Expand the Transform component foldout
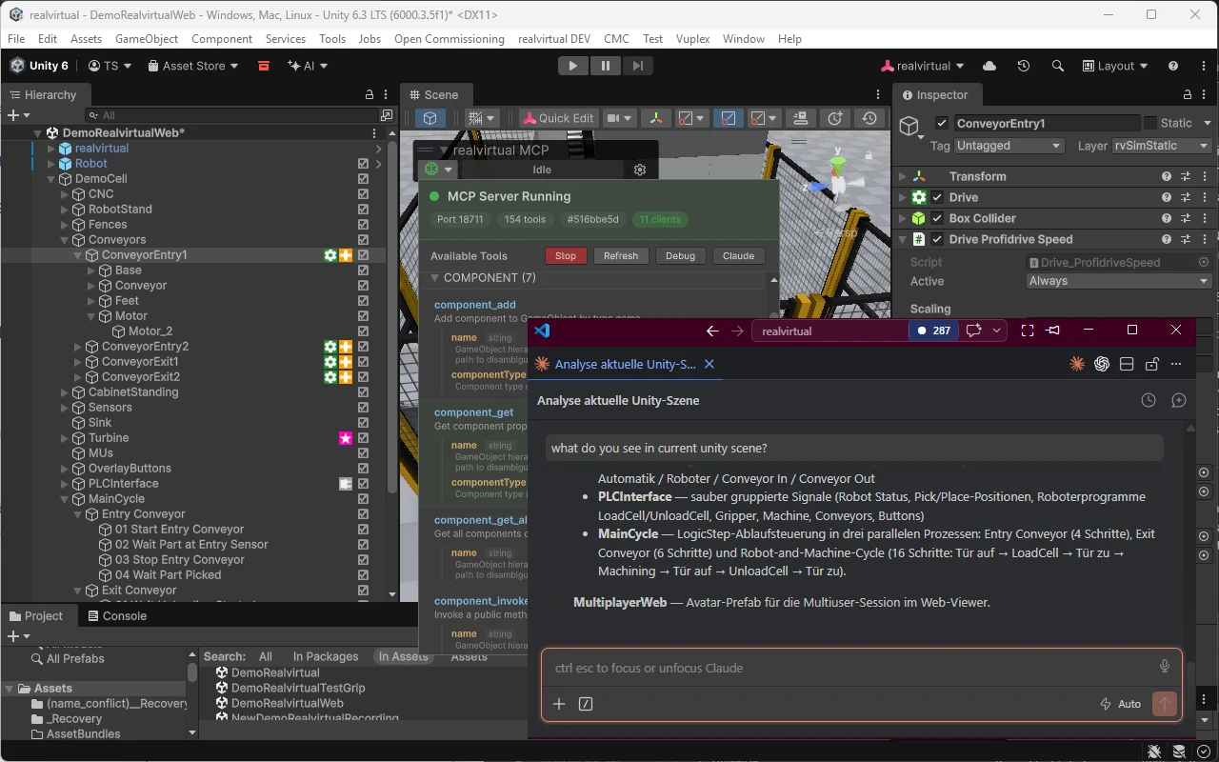1219x762 pixels. click(903, 176)
